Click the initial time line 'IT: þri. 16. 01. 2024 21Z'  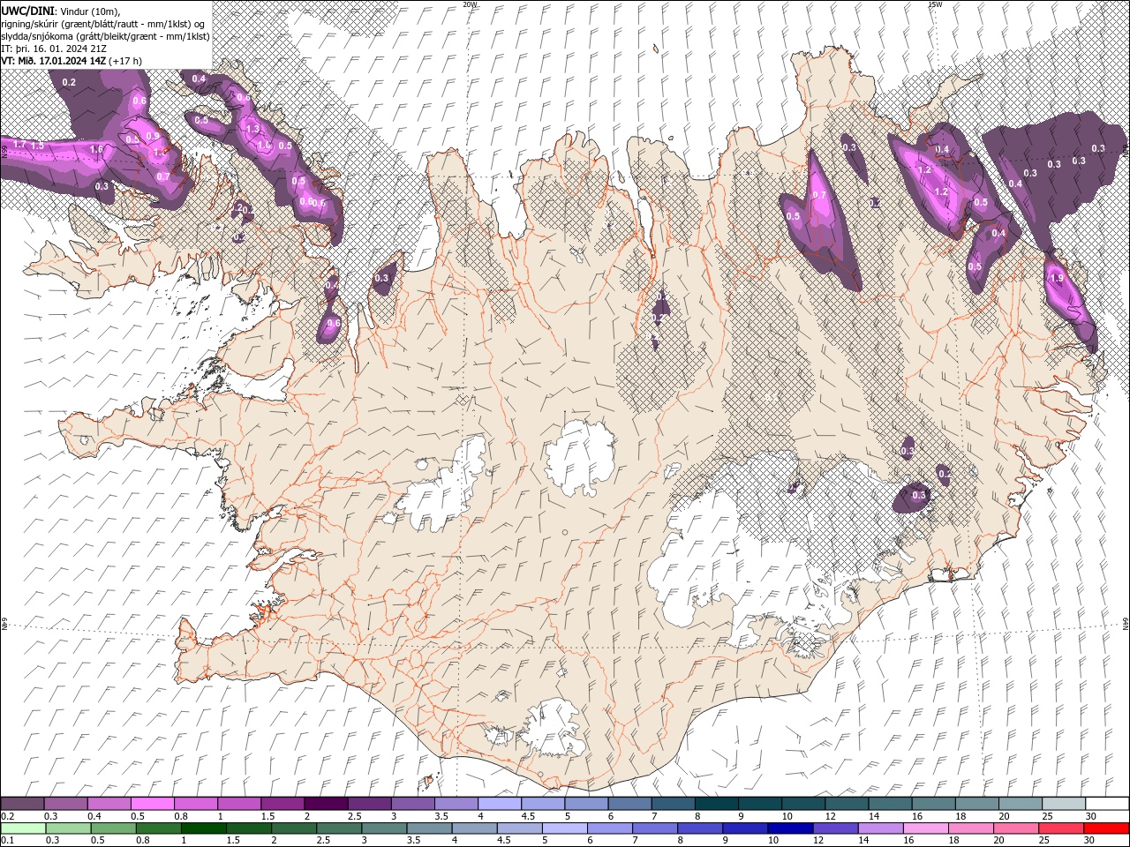tap(54, 49)
